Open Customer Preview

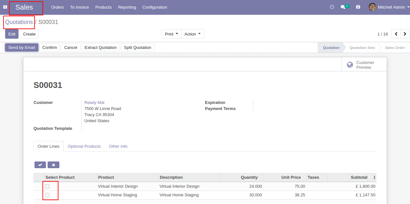364,65
